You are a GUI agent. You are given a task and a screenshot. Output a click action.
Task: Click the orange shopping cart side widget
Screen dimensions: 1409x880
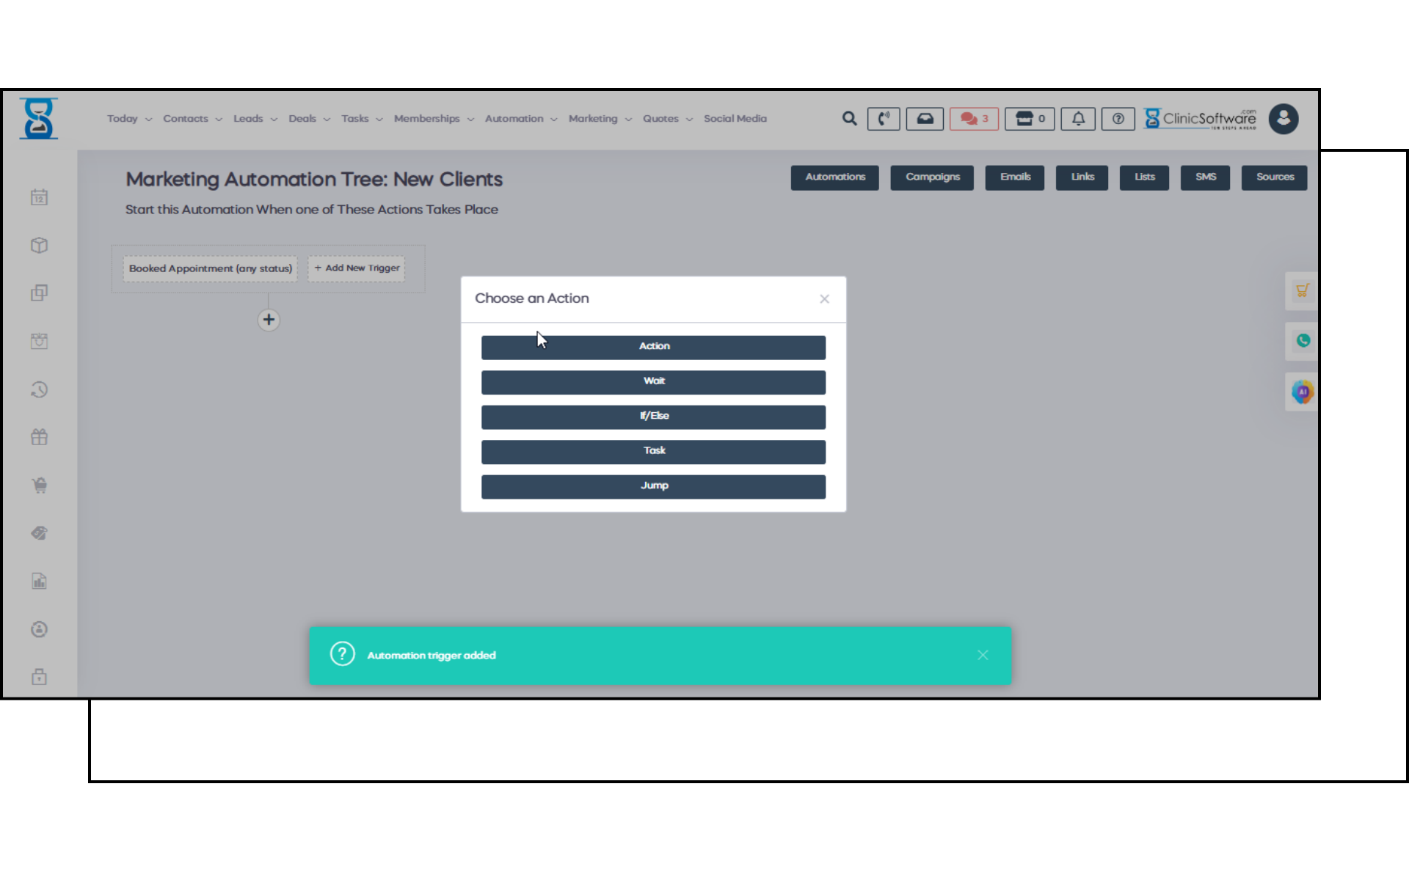[1302, 291]
